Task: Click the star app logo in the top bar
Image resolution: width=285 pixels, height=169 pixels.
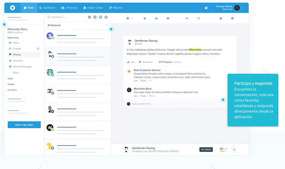Action: (12, 7)
